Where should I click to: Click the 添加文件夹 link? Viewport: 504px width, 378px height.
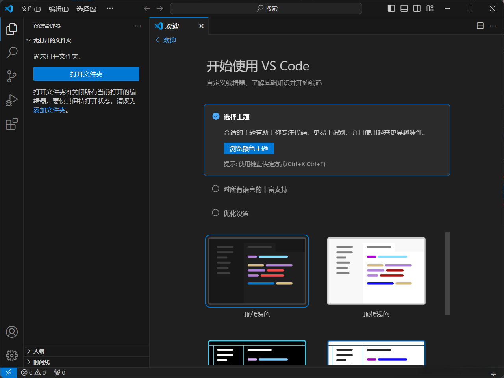point(50,110)
